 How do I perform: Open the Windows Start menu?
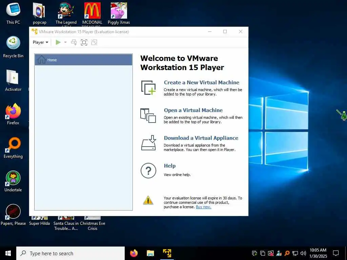point(8,253)
